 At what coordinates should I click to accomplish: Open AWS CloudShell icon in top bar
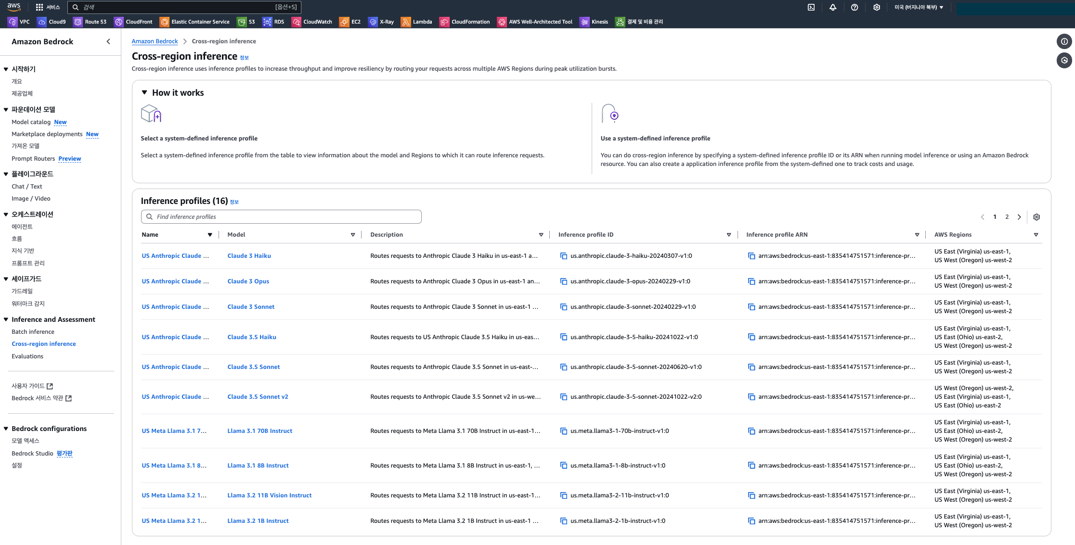pos(811,7)
